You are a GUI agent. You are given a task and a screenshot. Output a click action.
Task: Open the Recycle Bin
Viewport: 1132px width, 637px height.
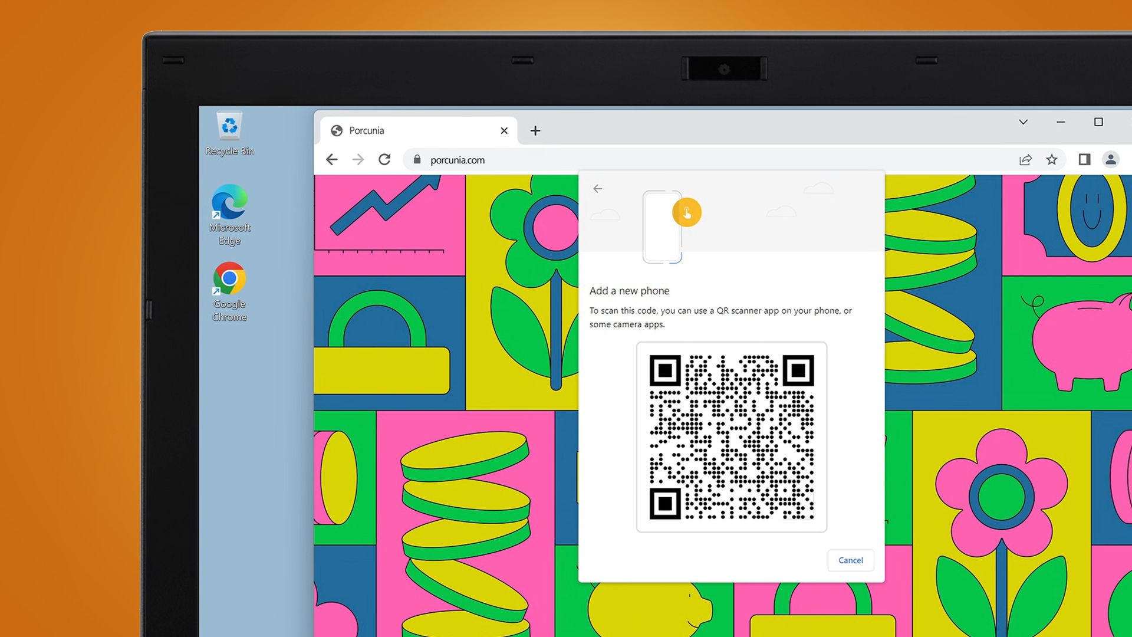click(x=229, y=126)
